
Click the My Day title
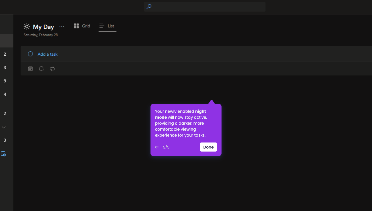[x=43, y=27]
